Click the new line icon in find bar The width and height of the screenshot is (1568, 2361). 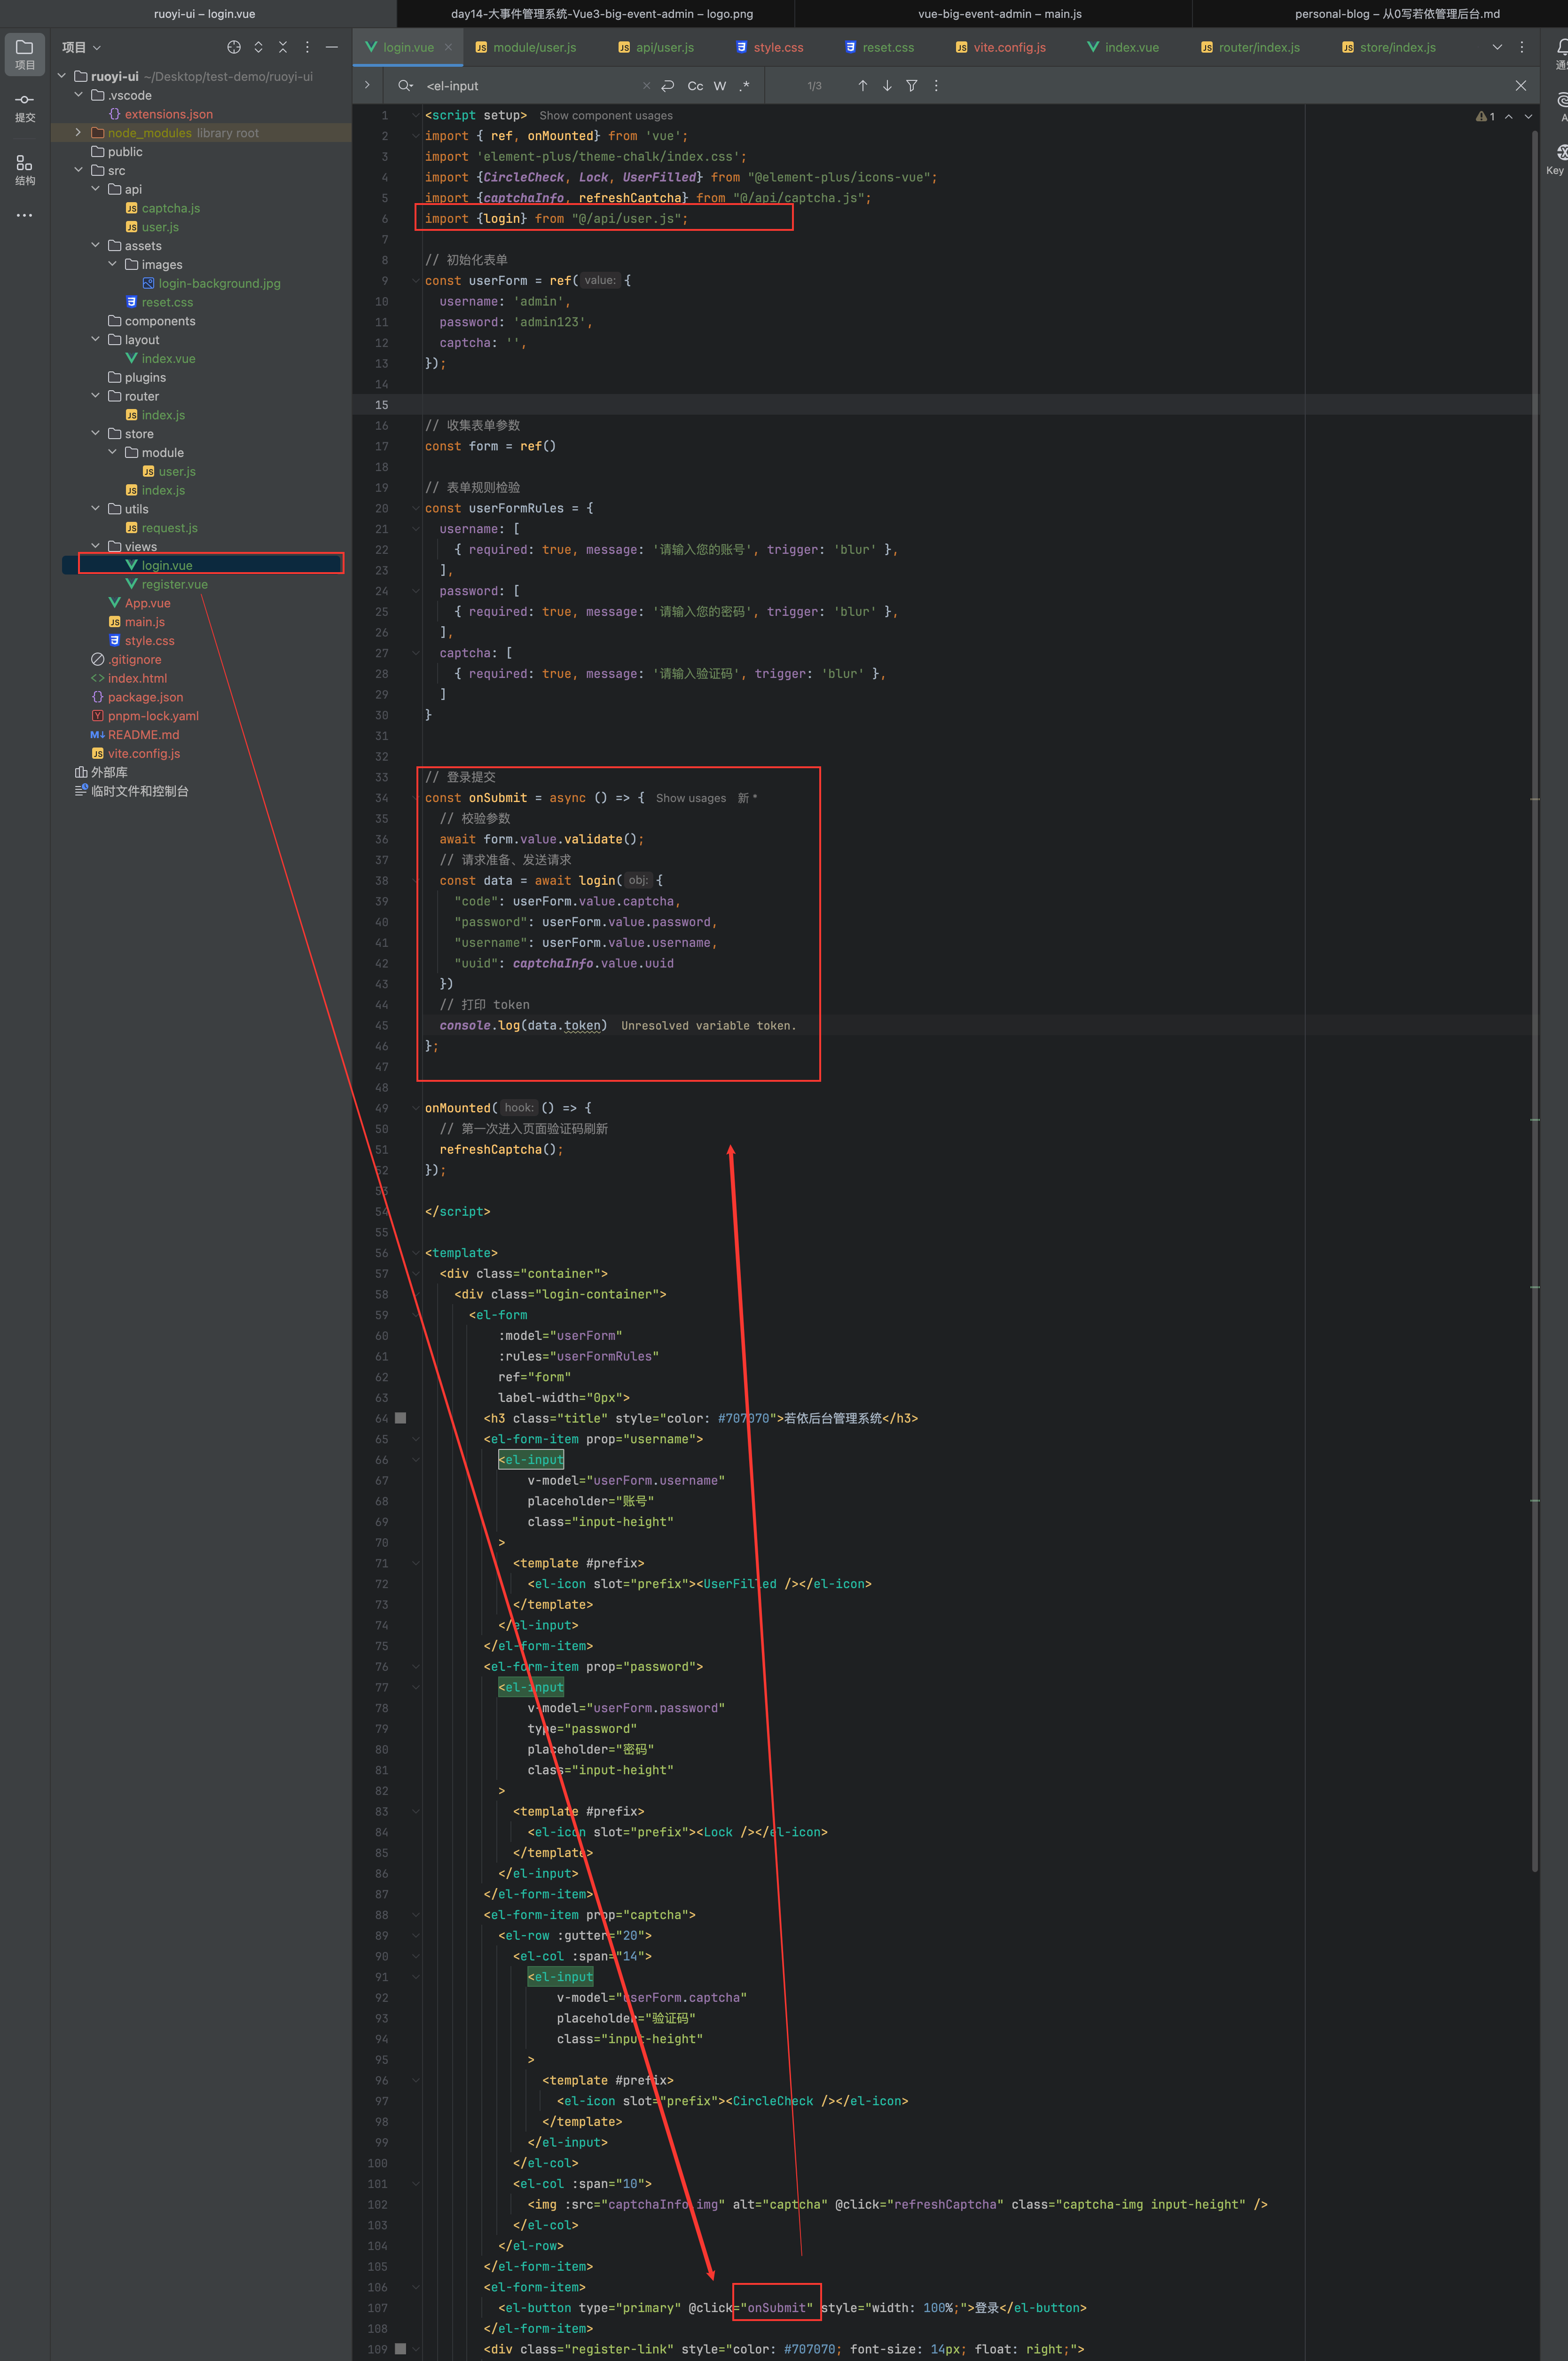click(x=668, y=86)
